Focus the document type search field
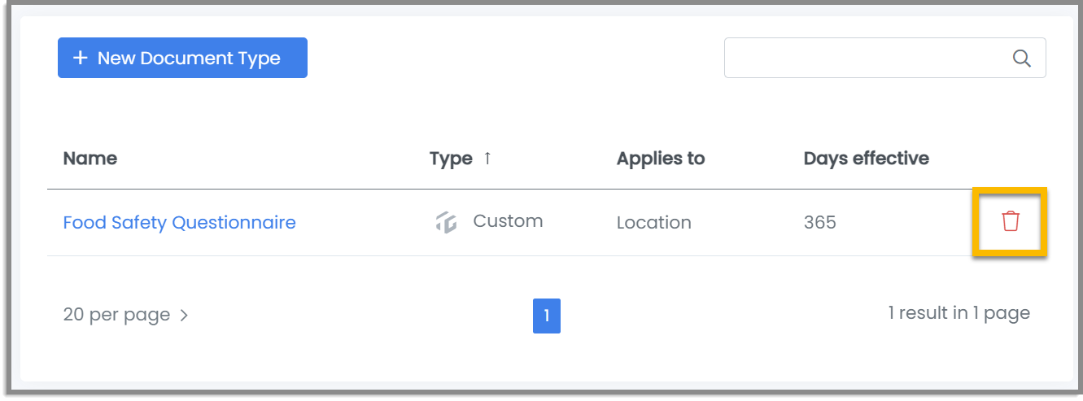The width and height of the screenshot is (1083, 401). click(884, 58)
